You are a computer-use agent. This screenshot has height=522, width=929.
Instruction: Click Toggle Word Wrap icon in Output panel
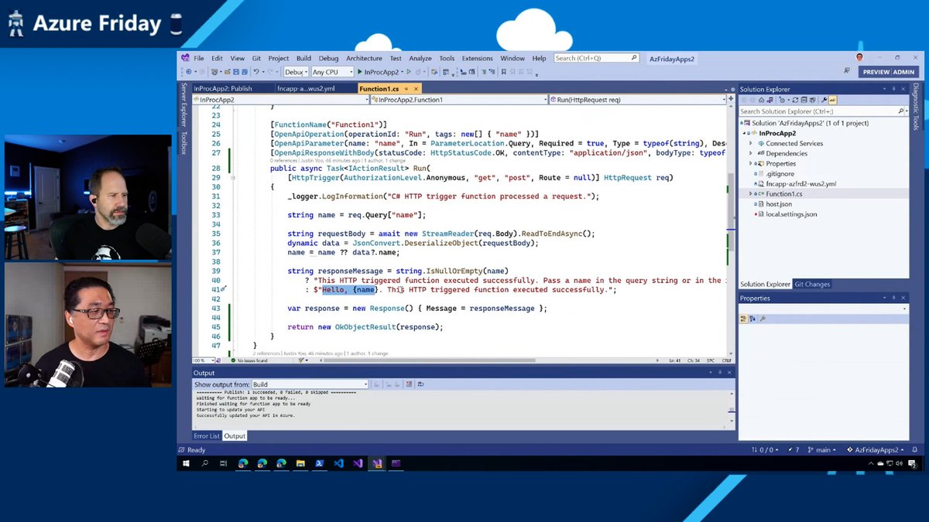[420, 384]
